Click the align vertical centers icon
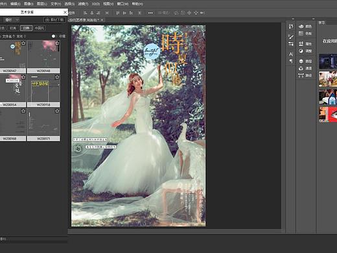Image resolution: width=337 pixels, height=253 pixels. tap(124, 13)
